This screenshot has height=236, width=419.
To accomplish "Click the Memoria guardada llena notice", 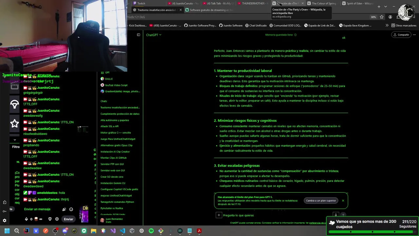I will click(x=281, y=35).
